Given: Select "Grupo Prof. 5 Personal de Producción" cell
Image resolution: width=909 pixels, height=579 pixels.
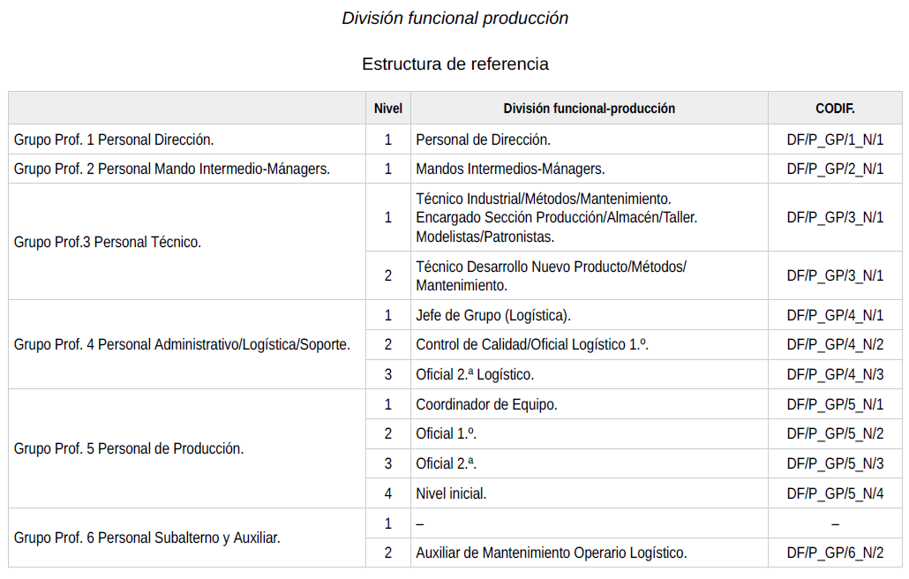Looking at the screenshot, I should (129, 448).
